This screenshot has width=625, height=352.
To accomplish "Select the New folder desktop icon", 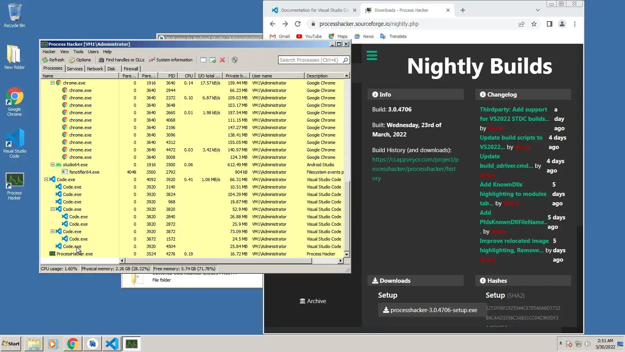I will click(x=14, y=57).
